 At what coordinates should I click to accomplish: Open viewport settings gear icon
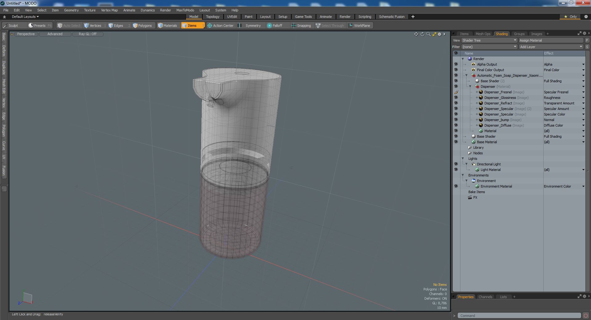pos(439,34)
